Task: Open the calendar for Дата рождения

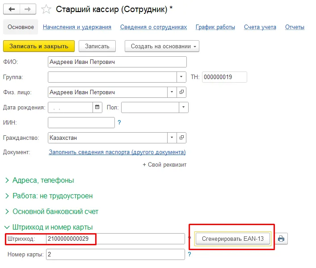Action: 97,107
